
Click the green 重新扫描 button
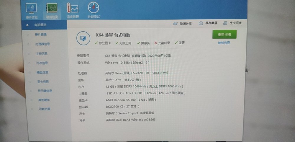click(x=224, y=35)
